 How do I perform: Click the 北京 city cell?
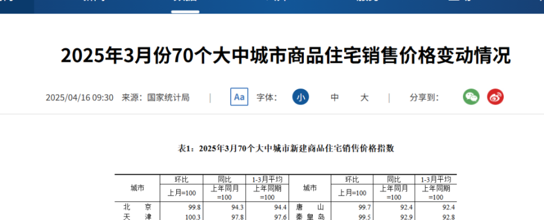pos(137,207)
